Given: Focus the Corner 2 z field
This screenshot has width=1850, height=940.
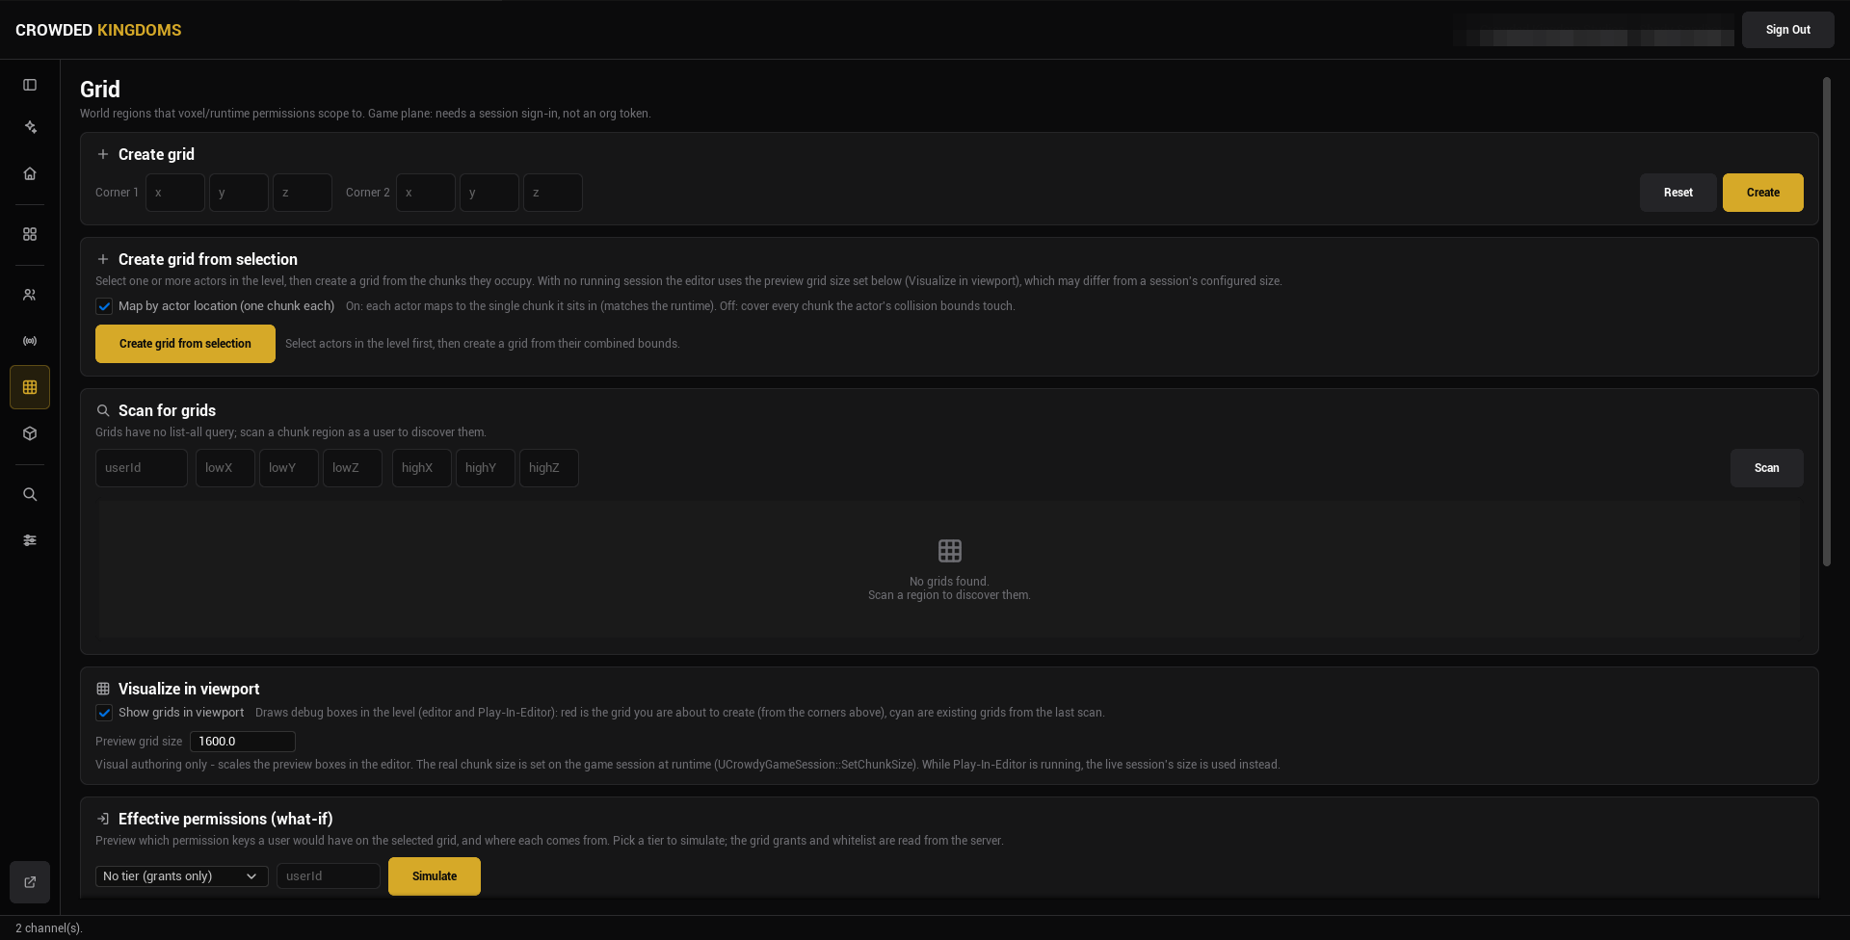Looking at the screenshot, I should 553,193.
